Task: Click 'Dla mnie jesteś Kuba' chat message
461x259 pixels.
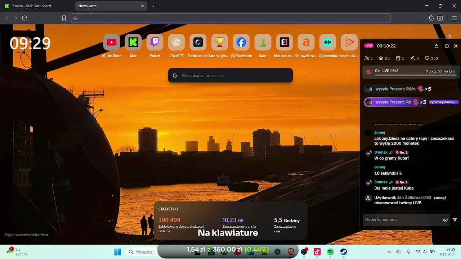Action: (394, 188)
